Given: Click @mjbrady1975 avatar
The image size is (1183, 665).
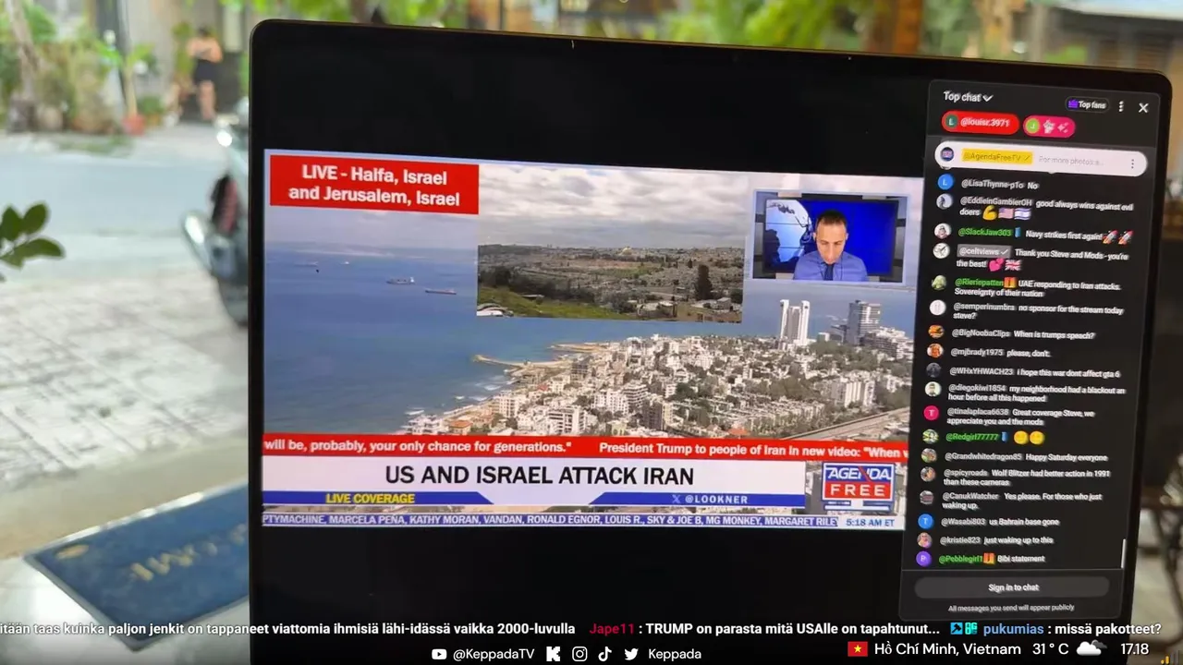Looking at the screenshot, I should [x=935, y=351].
